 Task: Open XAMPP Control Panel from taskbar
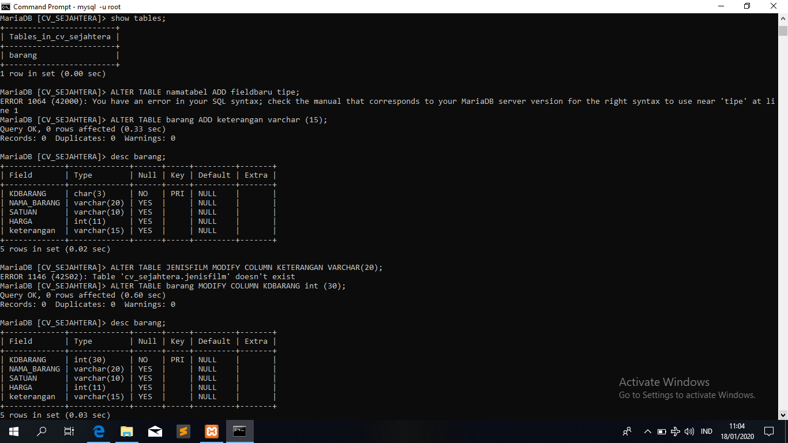[x=212, y=431]
